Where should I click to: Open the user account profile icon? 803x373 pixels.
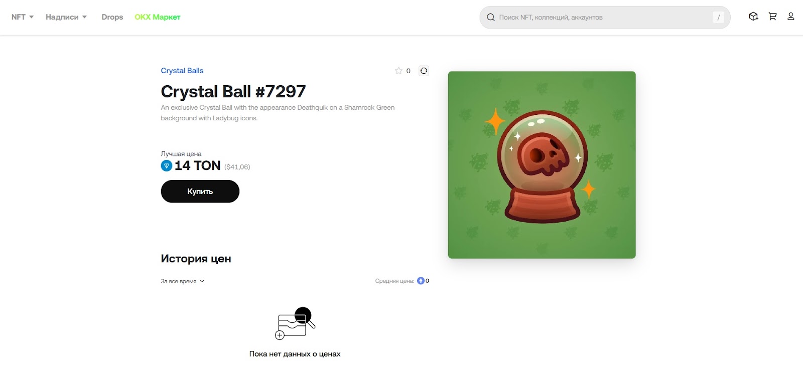click(x=791, y=17)
